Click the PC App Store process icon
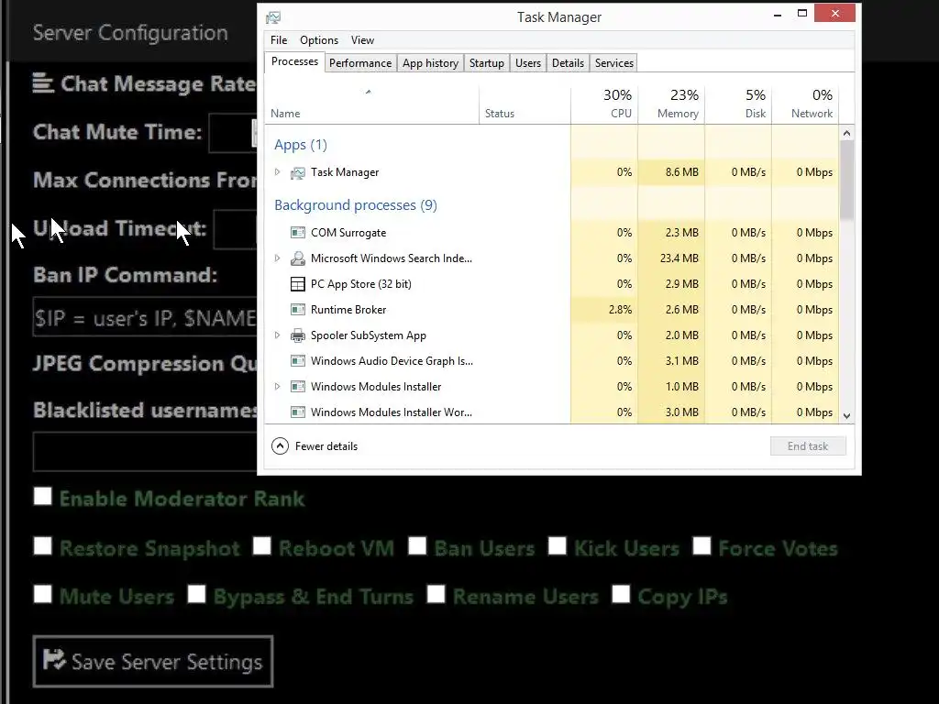 298,284
